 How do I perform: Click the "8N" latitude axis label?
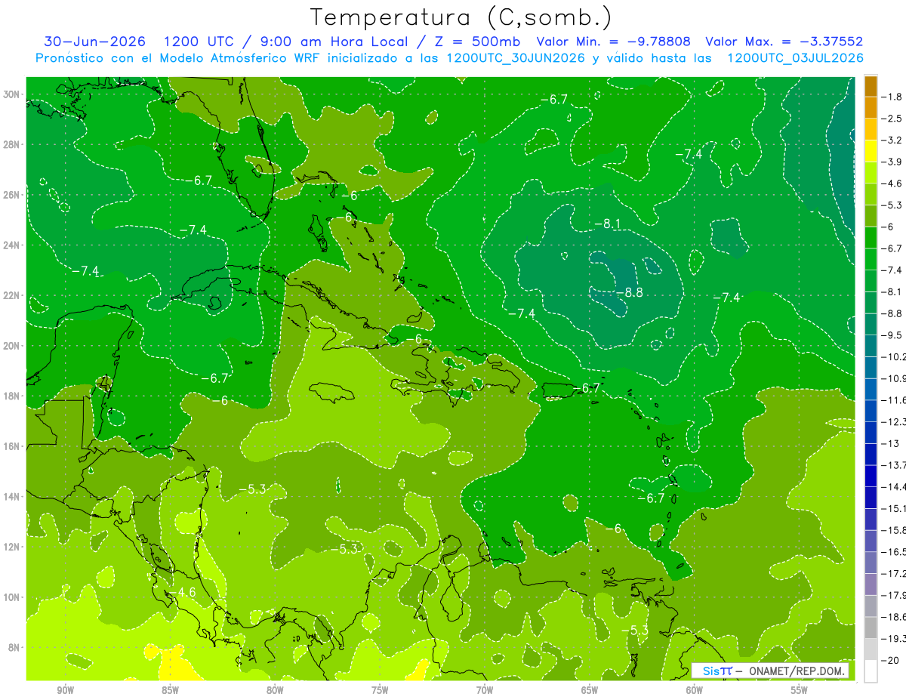pos(15,647)
